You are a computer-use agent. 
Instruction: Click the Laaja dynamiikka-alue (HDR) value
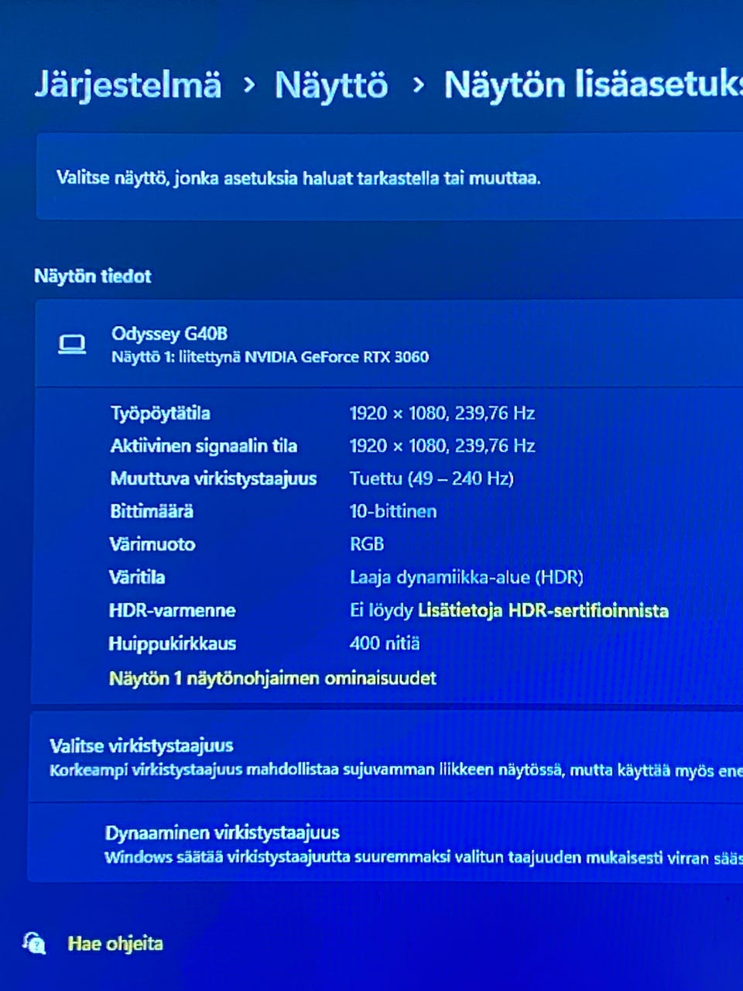(467, 578)
